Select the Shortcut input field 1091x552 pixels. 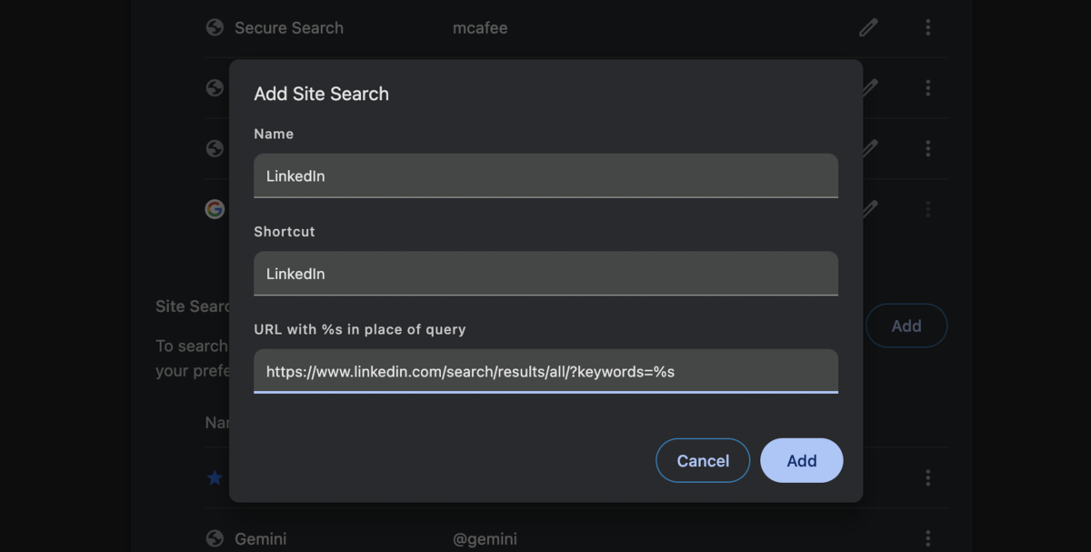[x=545, y=273]
